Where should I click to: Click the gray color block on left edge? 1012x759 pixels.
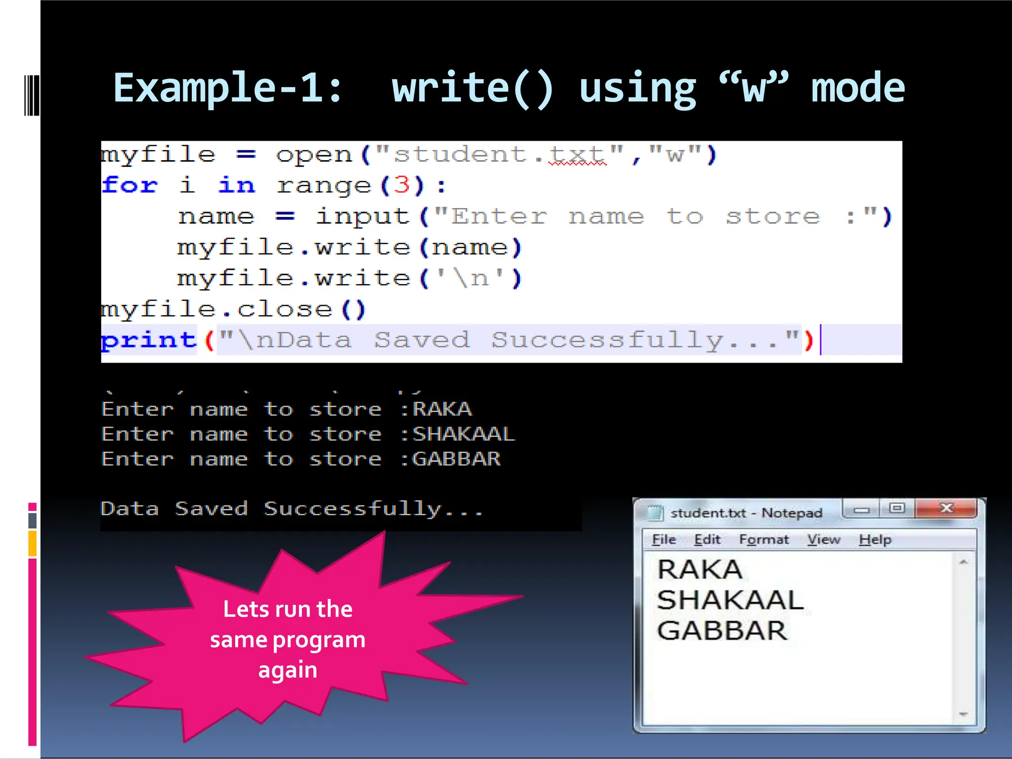33,520
